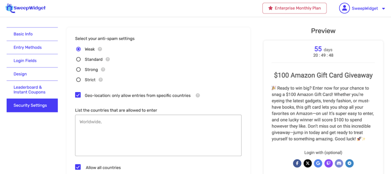Open the Entry Methods tab
This screenshot has height=174, width=391.
pos(27,48)
